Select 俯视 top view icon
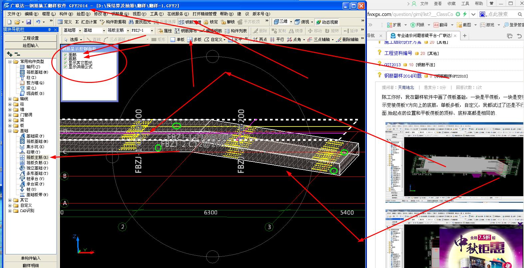 tap(302, 22)
